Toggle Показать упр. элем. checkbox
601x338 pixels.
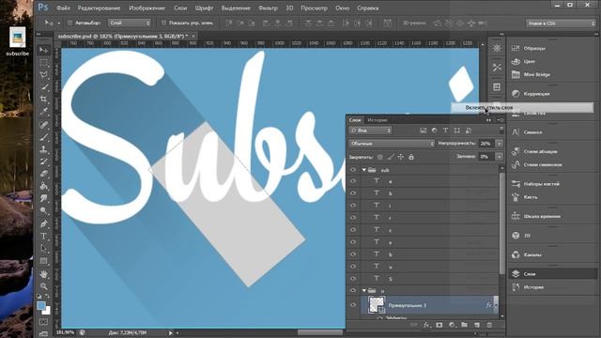coord(163,23)
